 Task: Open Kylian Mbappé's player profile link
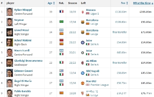[x=23, y=10]
